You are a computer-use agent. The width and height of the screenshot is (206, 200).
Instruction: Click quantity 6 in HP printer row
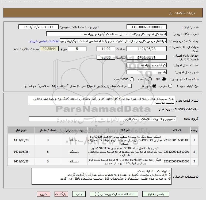(48, 161)
